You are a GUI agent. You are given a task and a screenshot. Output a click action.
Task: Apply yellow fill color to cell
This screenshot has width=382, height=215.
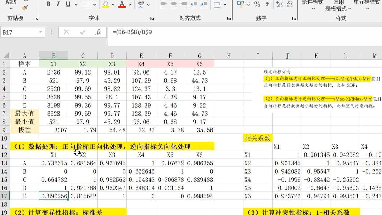pos(106,4)
